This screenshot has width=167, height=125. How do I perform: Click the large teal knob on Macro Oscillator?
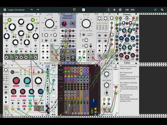pos(27,81)
